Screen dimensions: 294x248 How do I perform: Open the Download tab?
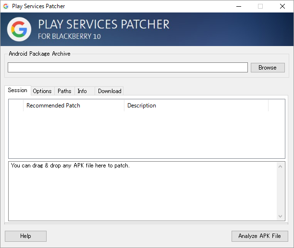point(109,91)
